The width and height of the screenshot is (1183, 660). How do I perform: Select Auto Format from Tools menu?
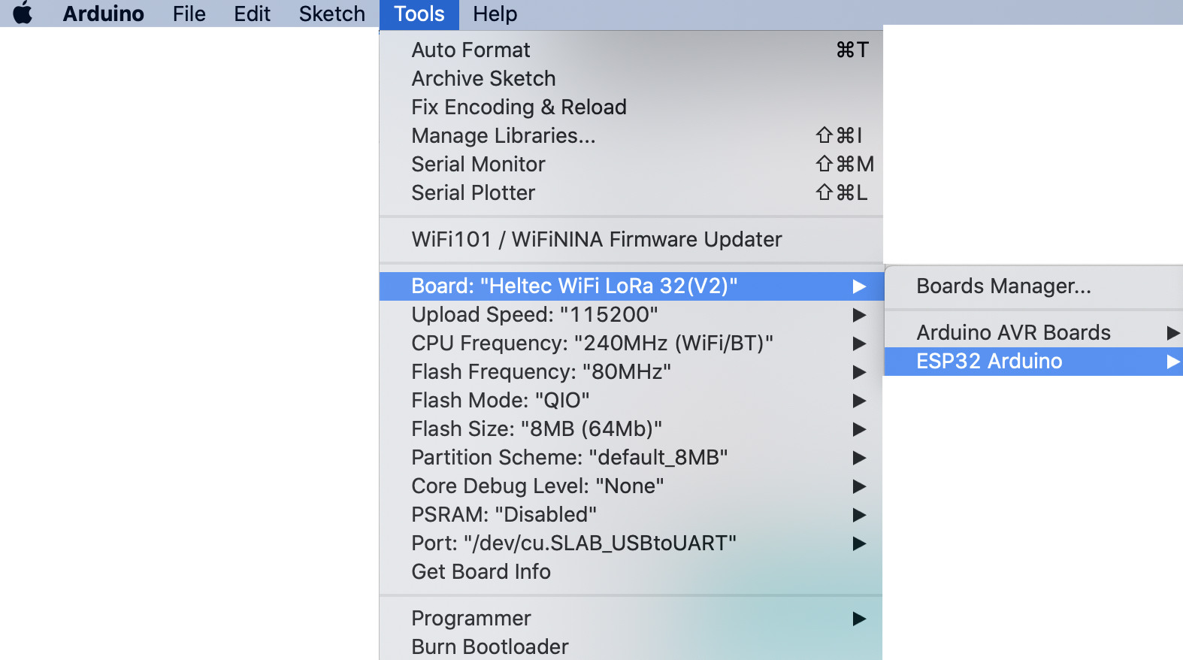(x=470, y=50)
